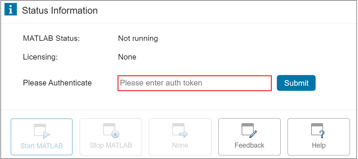The width and height of the screenshot is (358, 159).
Task: Click the Feedback pencil window icon
Action: click(x=249, y=131)
